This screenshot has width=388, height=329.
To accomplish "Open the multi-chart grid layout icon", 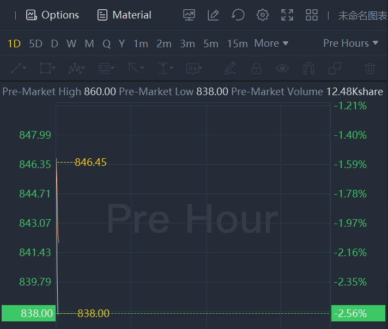I will [x=312, y=15].
